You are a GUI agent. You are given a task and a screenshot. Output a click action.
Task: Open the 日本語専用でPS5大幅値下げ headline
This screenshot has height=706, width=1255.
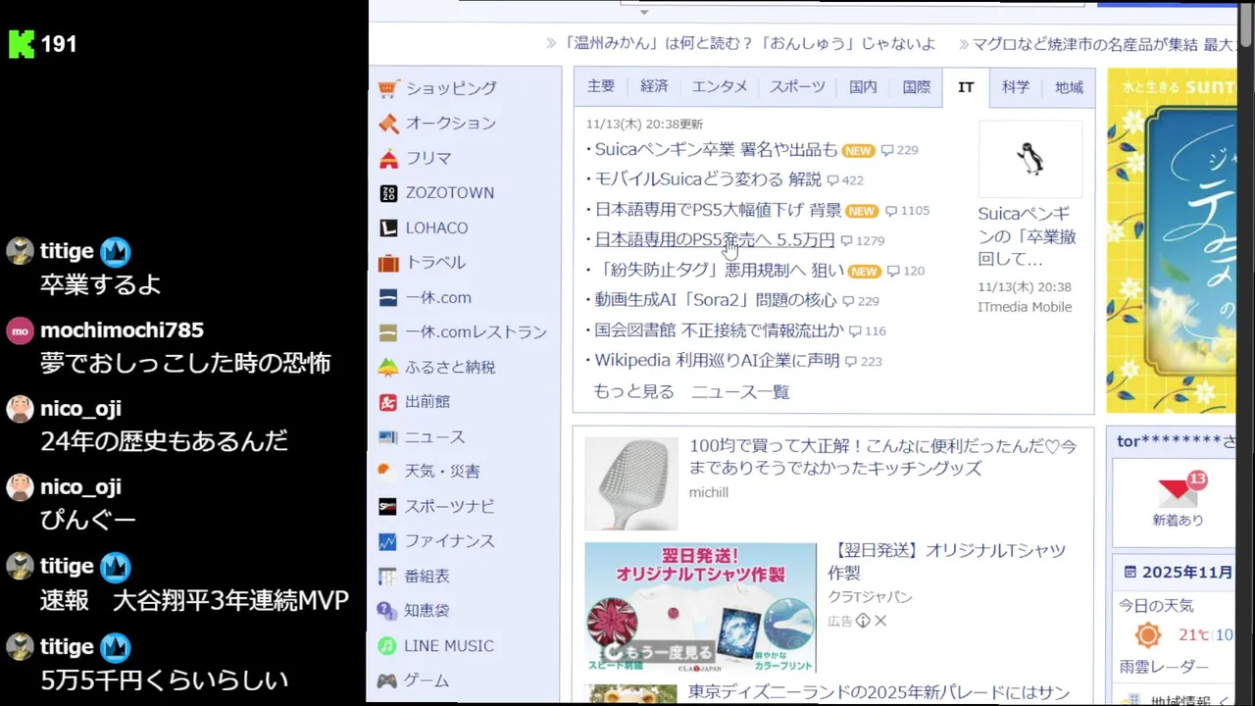click(718, 211)
